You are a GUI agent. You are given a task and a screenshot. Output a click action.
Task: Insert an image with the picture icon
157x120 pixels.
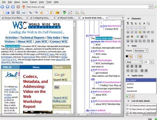point(138,37)
